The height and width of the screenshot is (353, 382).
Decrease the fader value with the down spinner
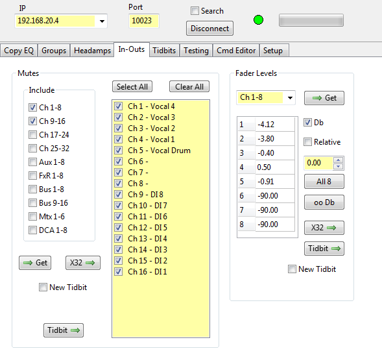click(x=338, y=167)
